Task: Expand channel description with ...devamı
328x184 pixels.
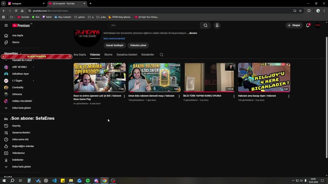Action: (x=192, y=33)
